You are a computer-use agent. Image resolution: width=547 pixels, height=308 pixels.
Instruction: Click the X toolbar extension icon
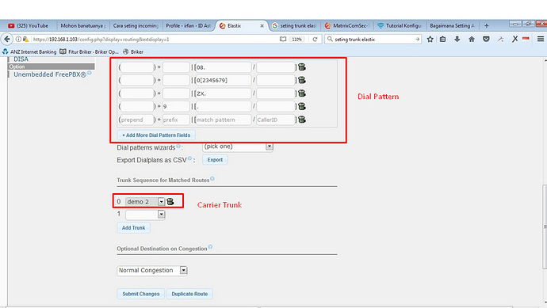click(514, 39)
